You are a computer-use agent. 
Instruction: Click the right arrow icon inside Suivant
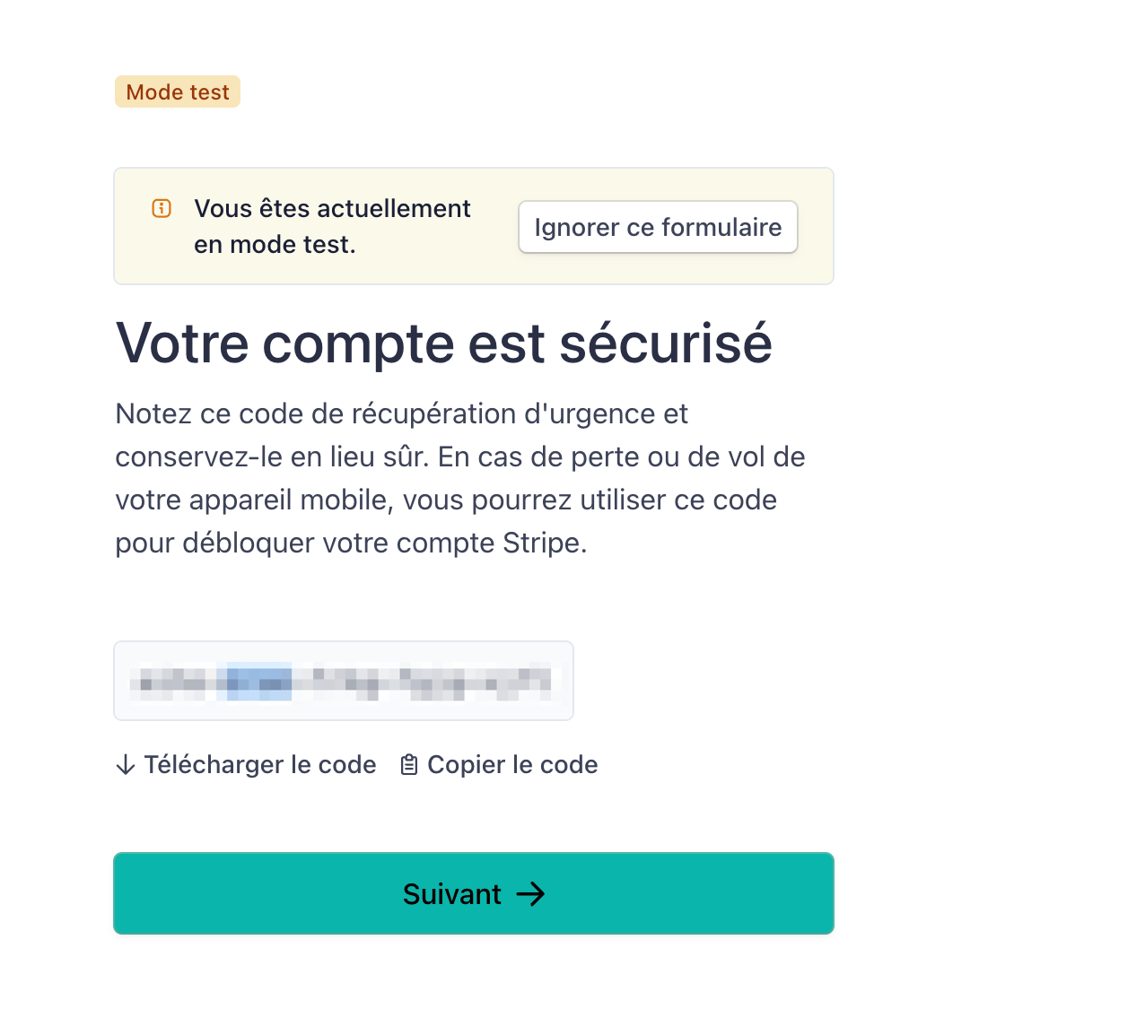pyautogui.click(x=530, y=894)
